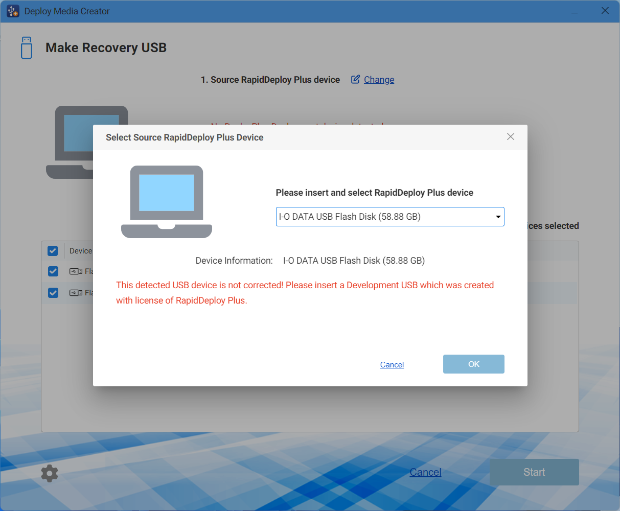The height and width of the screenshot is (511, 620).
Task: Click 'Please insert and select RapidDeploy Plus device' label
Action: (x=375, y=193)
